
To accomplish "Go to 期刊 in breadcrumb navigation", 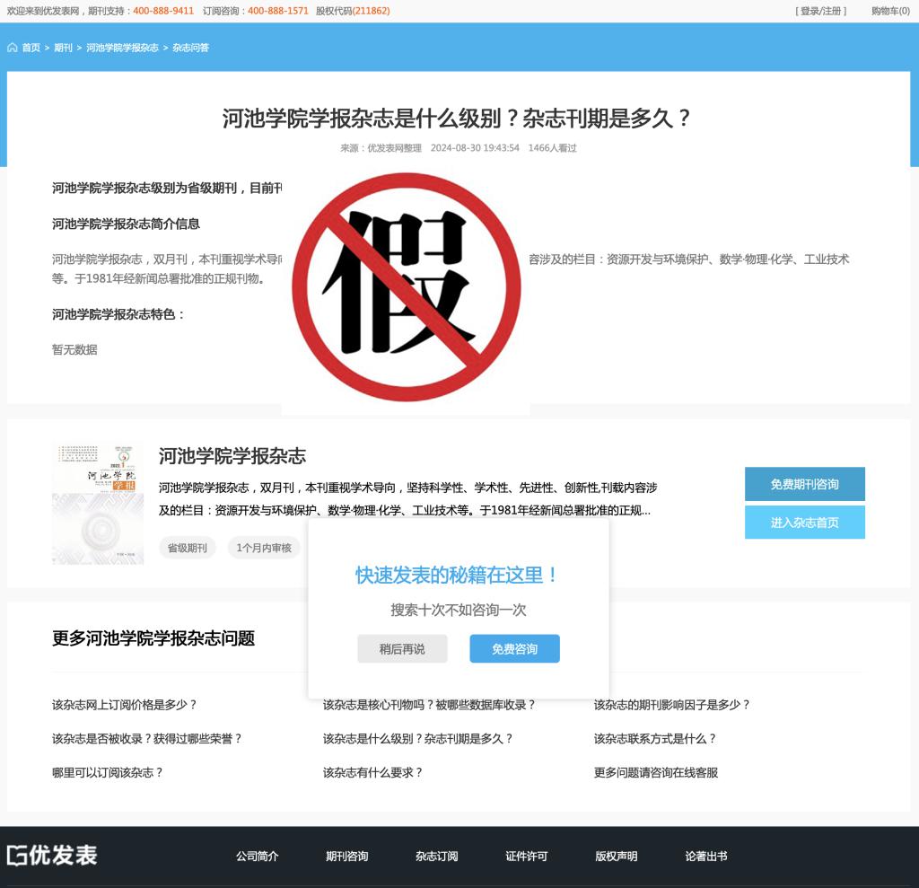I will (63, 48).
